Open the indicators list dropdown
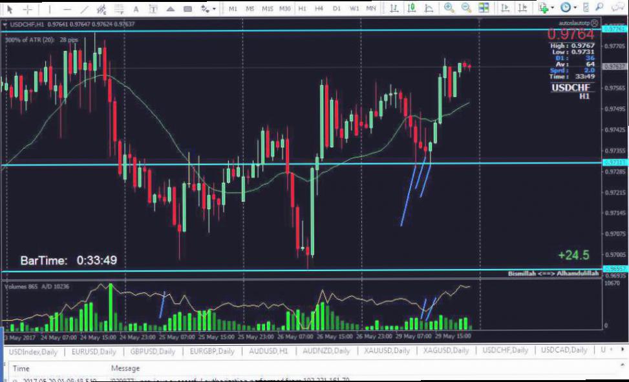The image size is (629, 382). click(544, 8)
